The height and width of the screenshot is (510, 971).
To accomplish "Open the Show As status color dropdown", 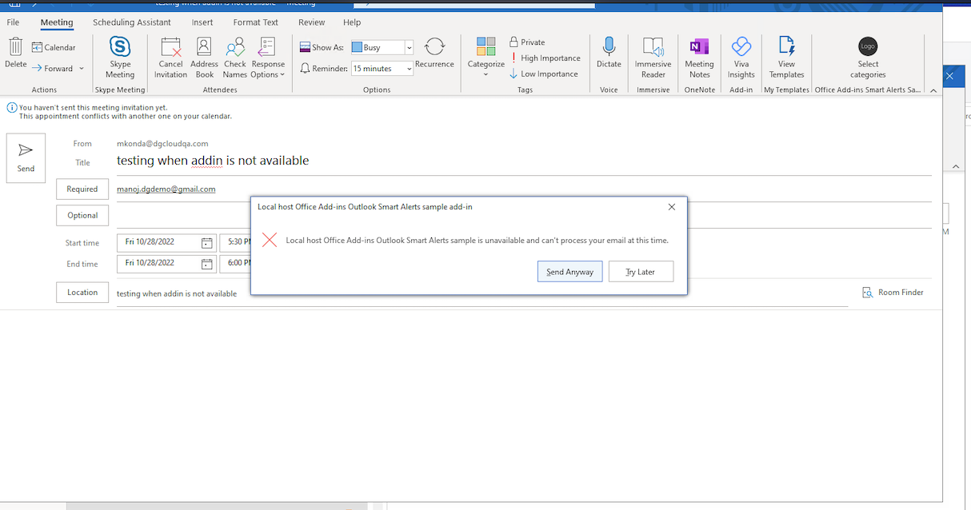I will pos(408,47).
